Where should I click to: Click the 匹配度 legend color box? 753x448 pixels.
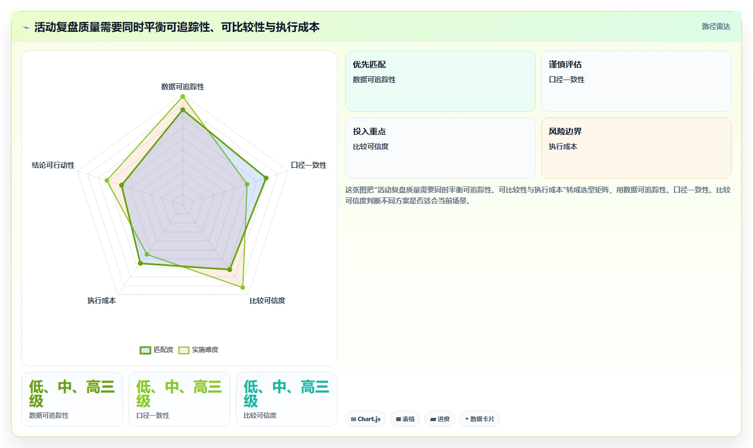[x=145, y=350]
